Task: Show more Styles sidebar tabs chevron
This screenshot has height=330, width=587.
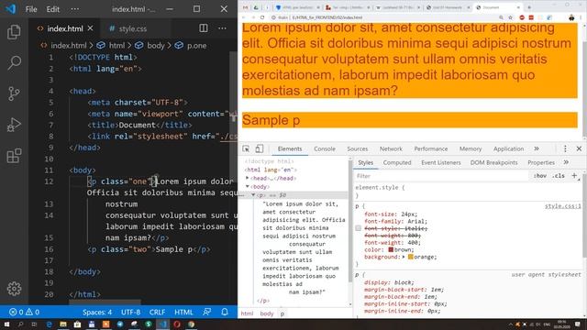Action: 566,162
